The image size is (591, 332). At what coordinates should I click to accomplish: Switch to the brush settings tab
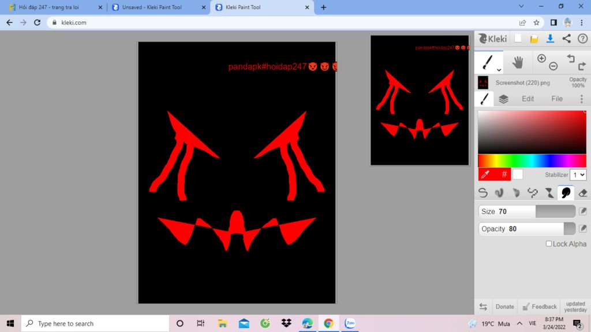point(484,99)
